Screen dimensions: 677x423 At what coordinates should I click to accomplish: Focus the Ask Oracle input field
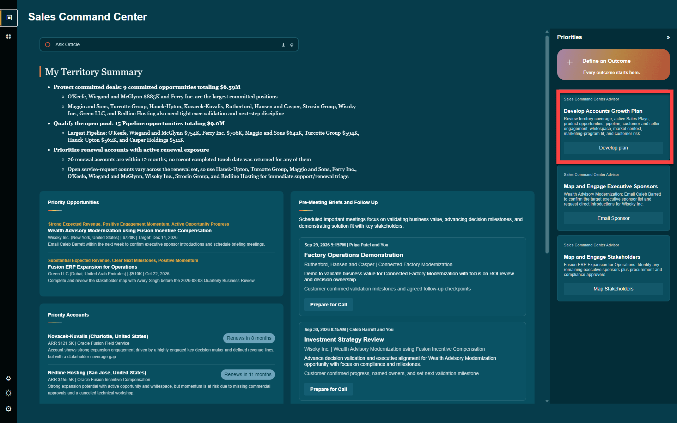coord(169,44)
